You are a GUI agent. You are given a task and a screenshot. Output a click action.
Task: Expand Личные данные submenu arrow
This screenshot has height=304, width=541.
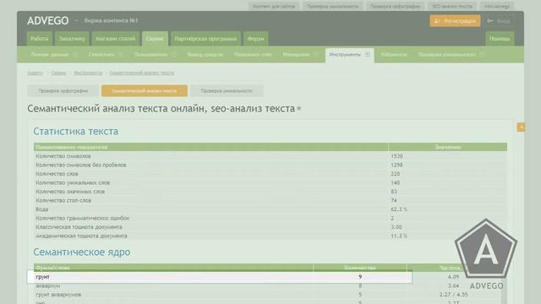75,54
